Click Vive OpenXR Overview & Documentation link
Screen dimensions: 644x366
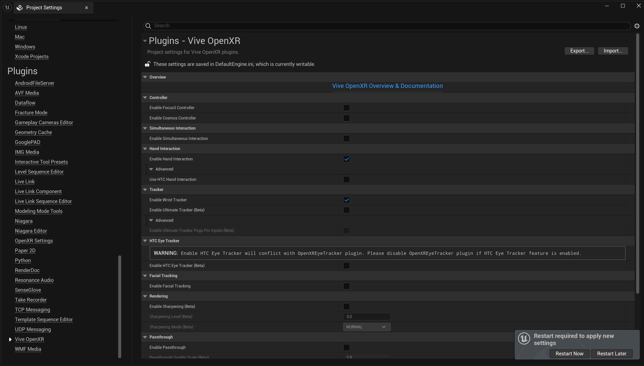[387, 86]
